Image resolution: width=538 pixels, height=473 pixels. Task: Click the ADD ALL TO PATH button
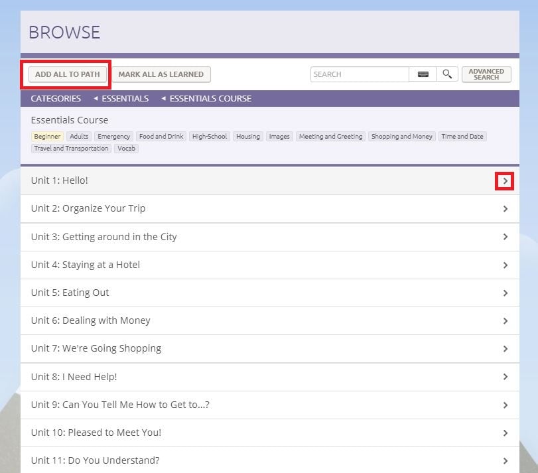66,74
